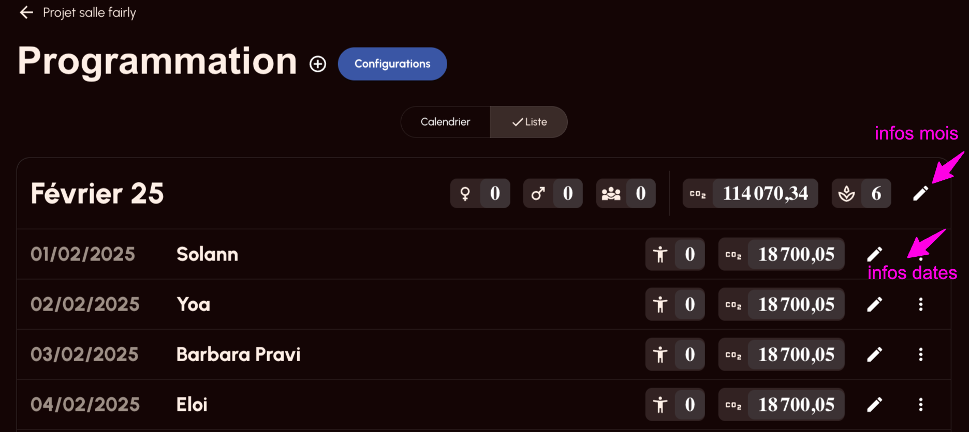Switch to the Calendrier view
Screen dimensions: 969x432
coord(445,122)
